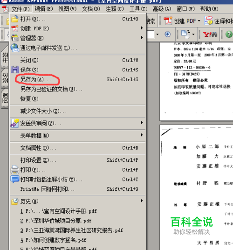Open the 创建 PDF toolbar dropdown arrow
The width and height of the screenshot is (233, 250).
[199, 21]
